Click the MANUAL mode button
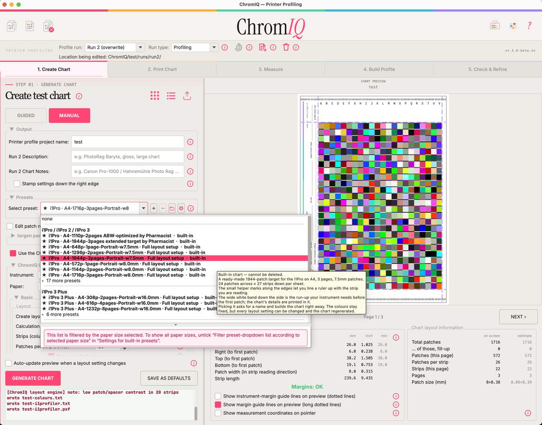This screenshot has width=542, height=425. click(x=70, y=115)
